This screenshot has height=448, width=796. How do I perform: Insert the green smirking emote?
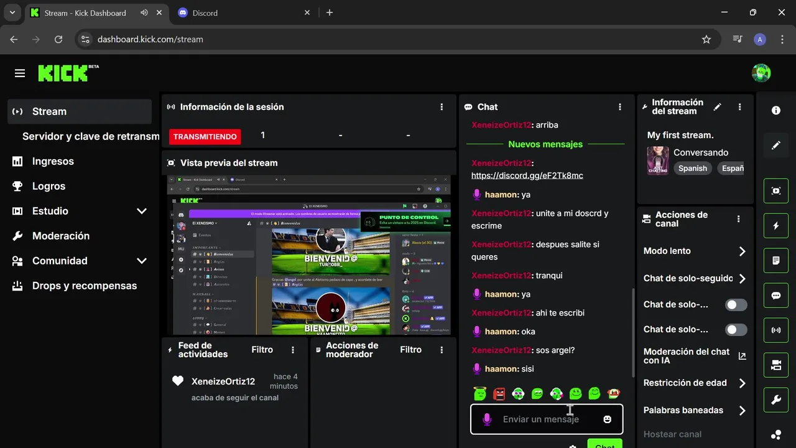[x=537, y=393]
